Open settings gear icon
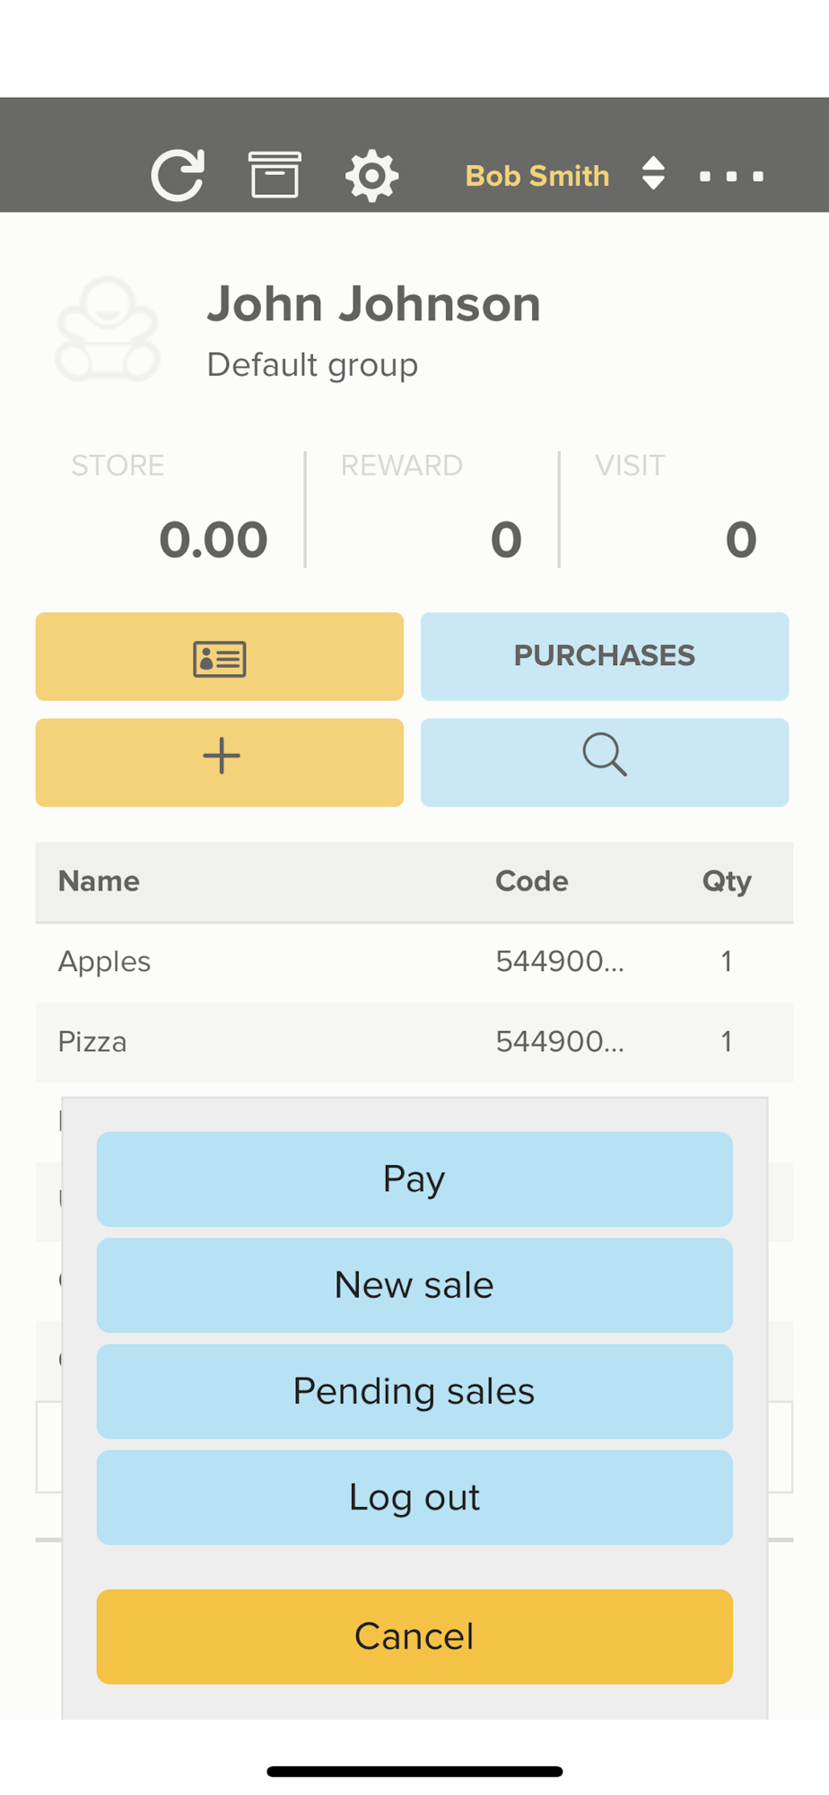 pyautogui.click(x=371, y=176)
